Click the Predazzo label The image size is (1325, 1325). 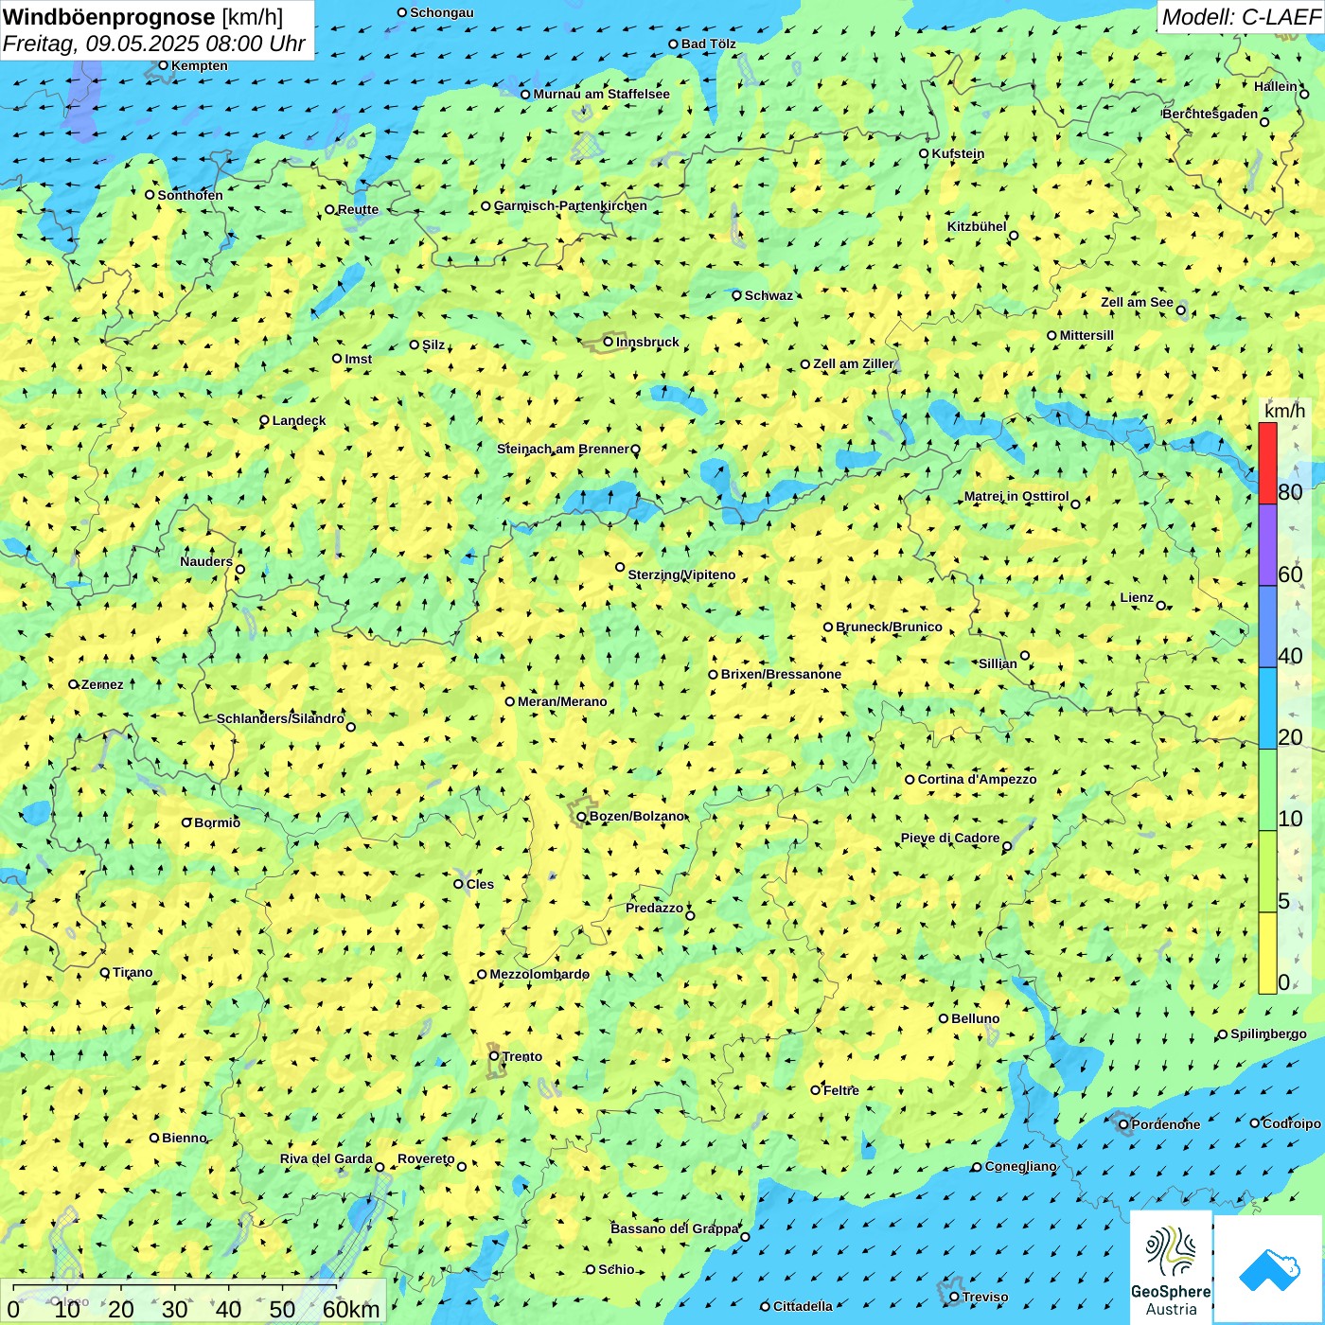pyautogui.click(x=654, y=908)
